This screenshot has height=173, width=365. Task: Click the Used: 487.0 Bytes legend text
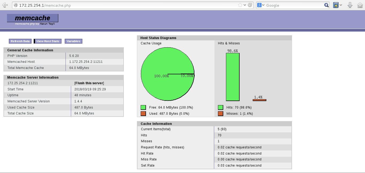point(169,114)
